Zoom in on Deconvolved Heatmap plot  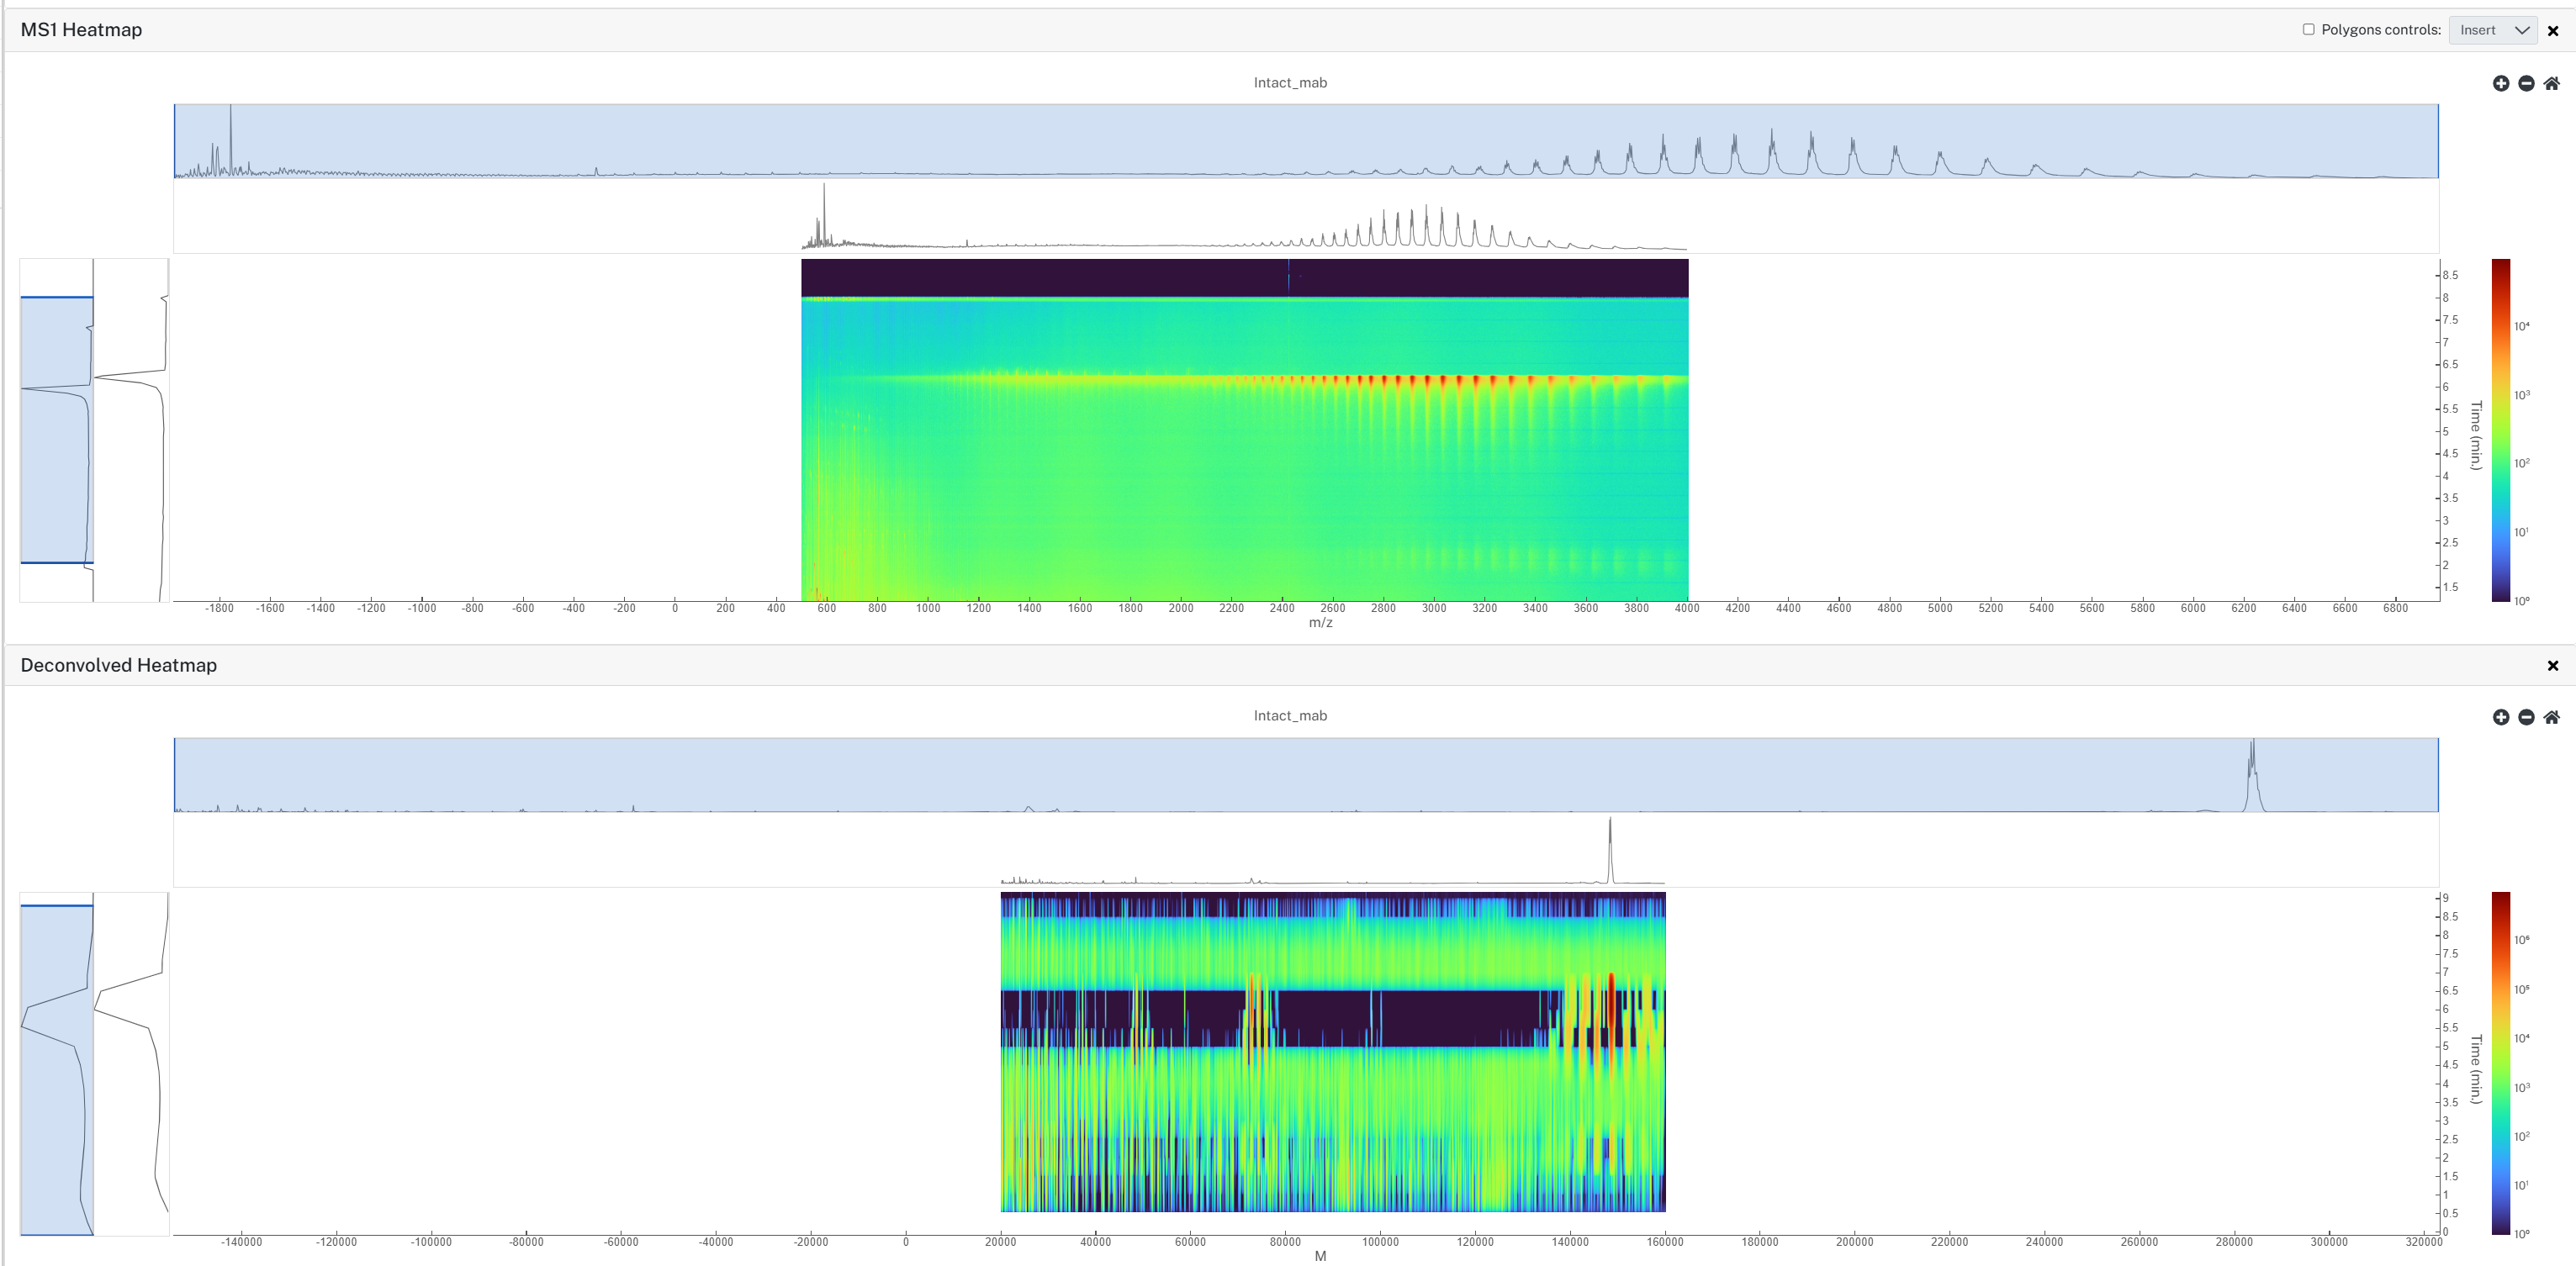pyautogui.click(x=2500, y=716)
